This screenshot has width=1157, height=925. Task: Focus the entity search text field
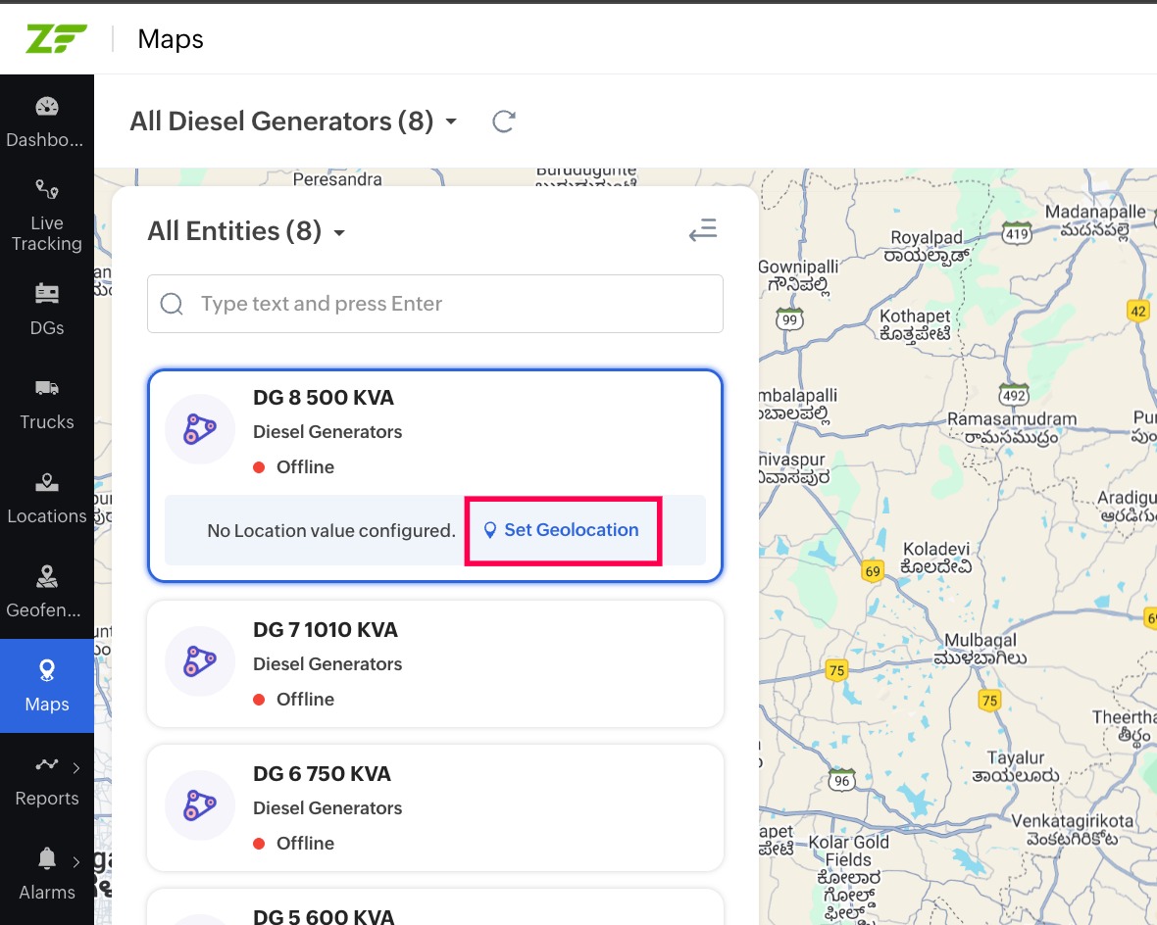coord(451,304)
